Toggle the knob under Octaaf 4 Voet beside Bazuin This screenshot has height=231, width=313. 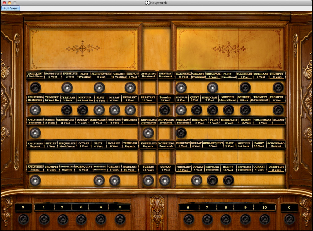point(197,181)
